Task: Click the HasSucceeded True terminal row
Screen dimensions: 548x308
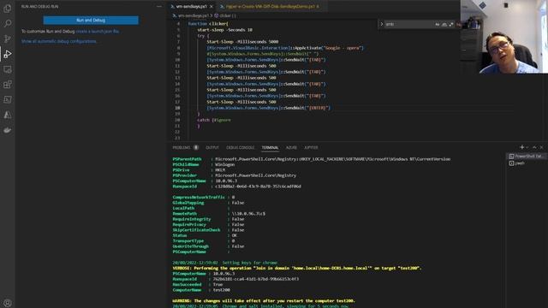Action: tap(198, 284)
